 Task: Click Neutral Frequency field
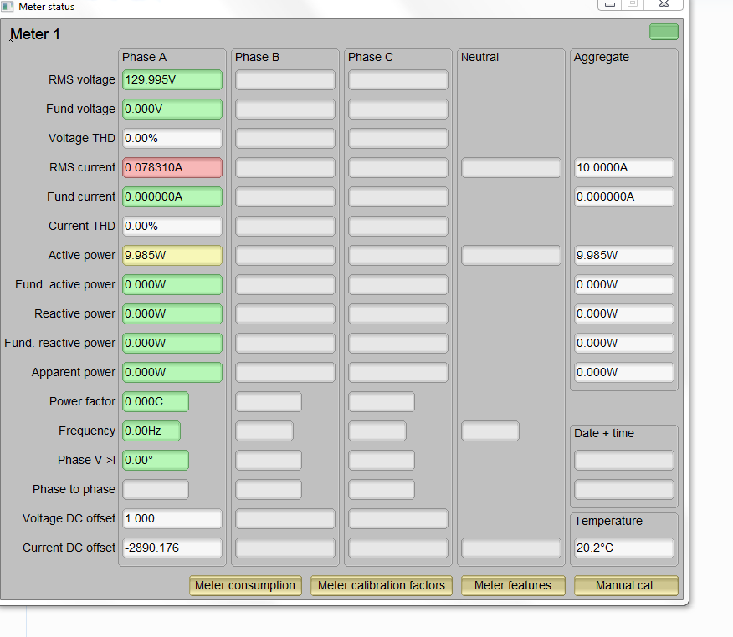click(490, 431)
